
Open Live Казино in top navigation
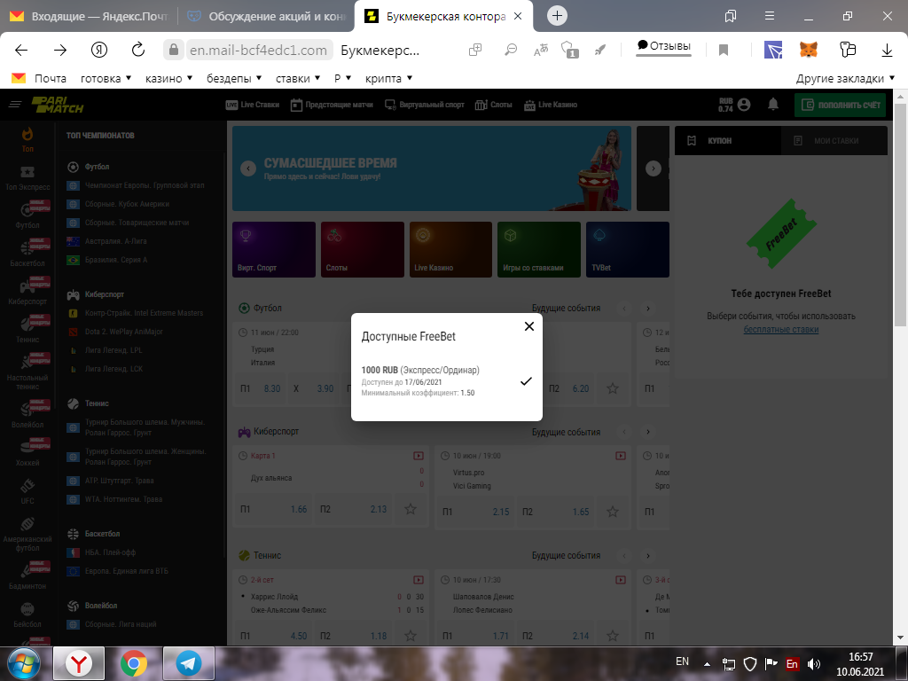pos(551,105)
